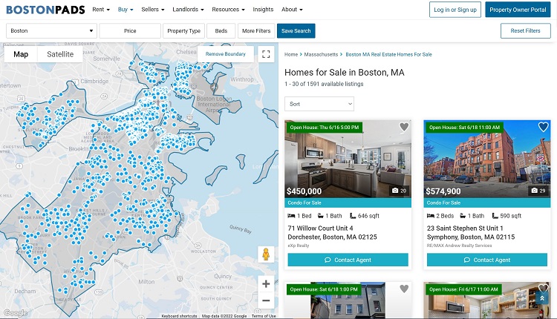
Task: Contact Agent for 71 Willow Court Unit 4
Action: pyautogui.click(x=348, y=260)
